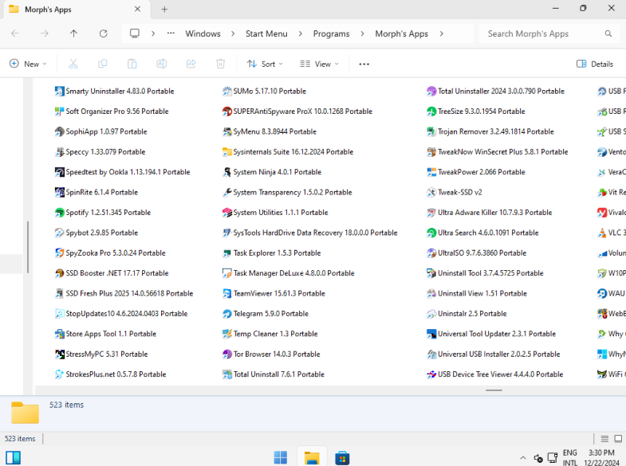Select Ultra Adware Killer 10.7.9.3 Portable
Viewport: 626px width, 466px height.
click(490, 213)
